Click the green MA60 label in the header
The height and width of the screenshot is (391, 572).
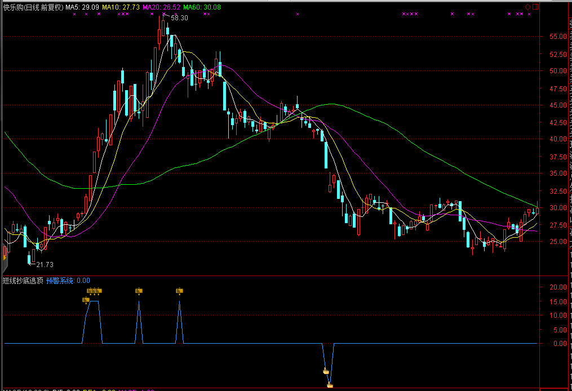point(202,8)
